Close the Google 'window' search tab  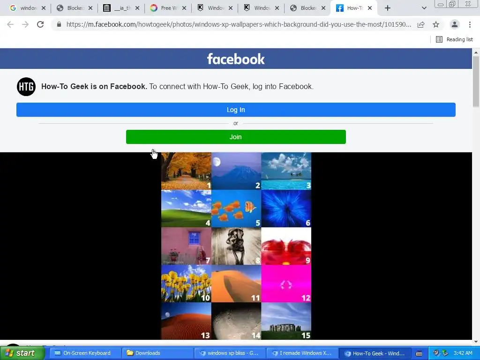tap(44, 8)
